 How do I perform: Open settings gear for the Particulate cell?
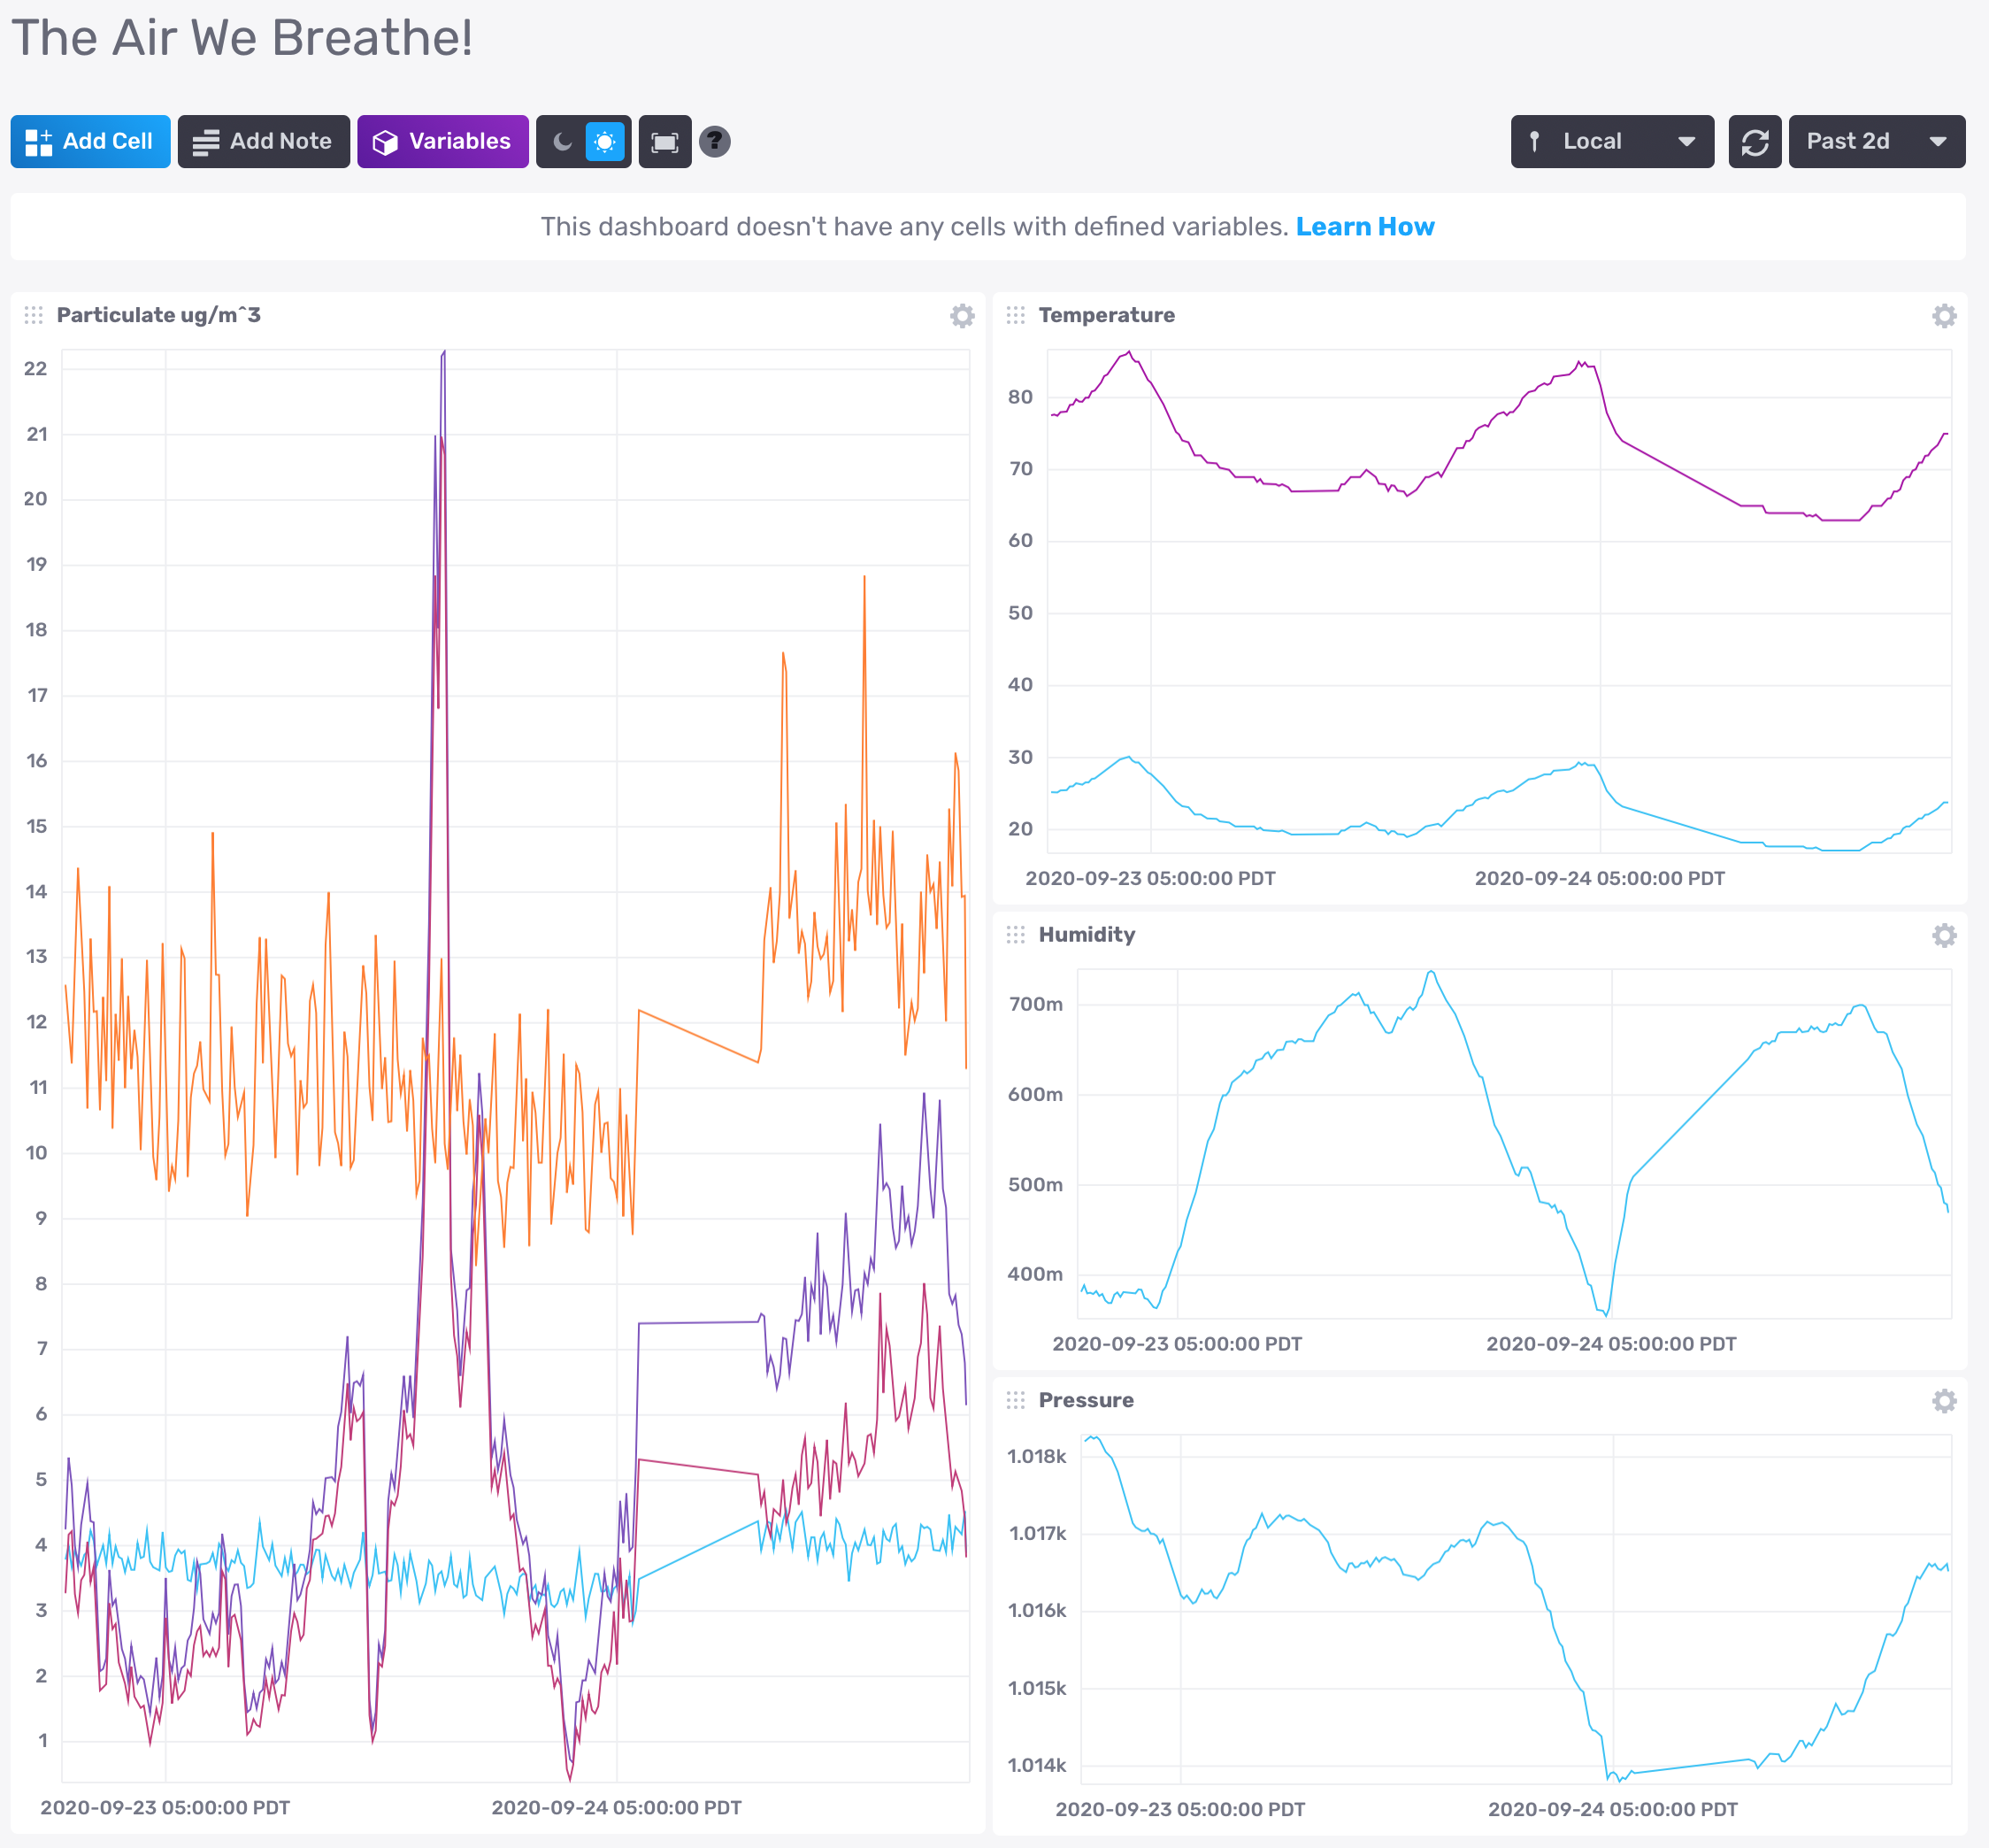click(962, 316)
